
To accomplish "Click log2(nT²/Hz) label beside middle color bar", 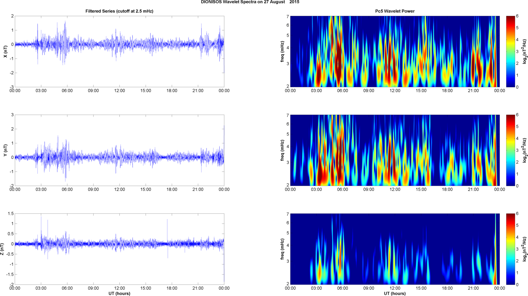I will click(x=525, y=150).
